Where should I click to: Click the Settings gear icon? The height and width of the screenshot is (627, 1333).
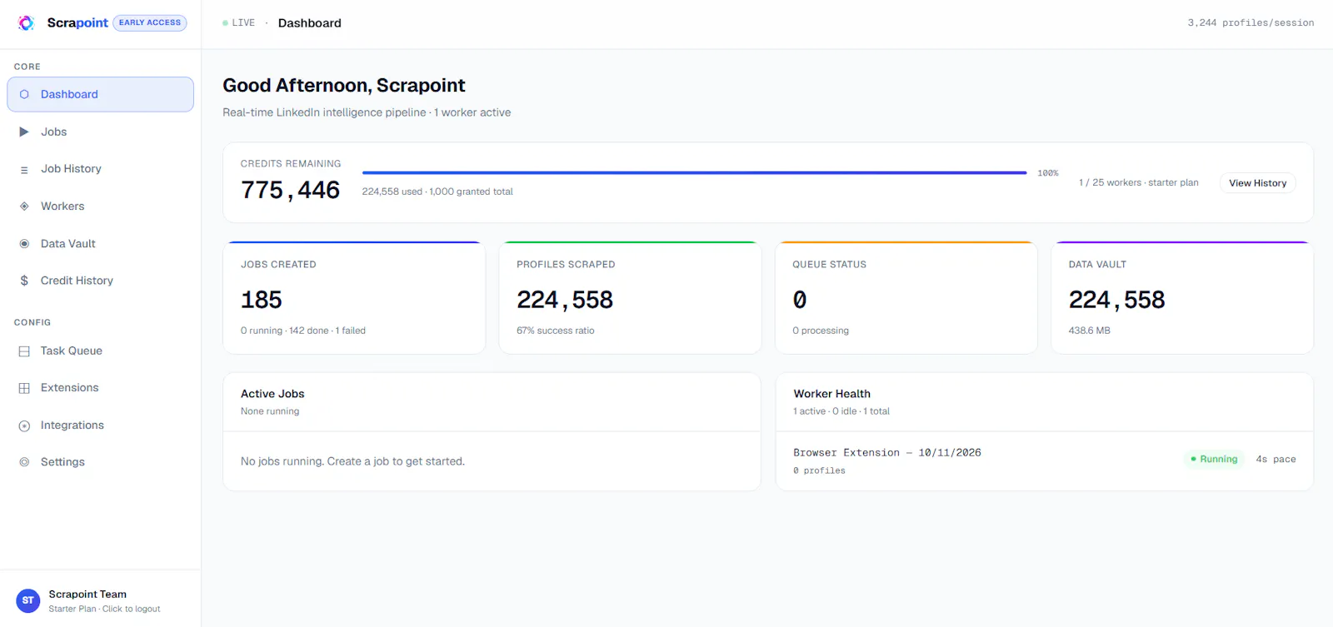pos(24,462)
